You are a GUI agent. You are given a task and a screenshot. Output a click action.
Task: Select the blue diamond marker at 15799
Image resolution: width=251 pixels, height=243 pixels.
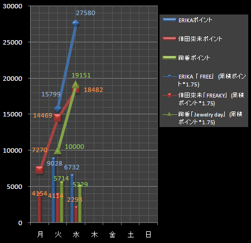(x=57, y=109)
